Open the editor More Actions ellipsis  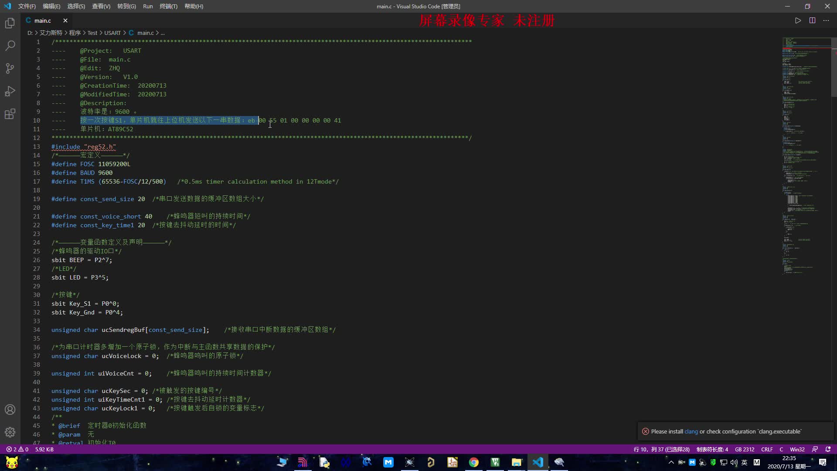pos(826,20)
